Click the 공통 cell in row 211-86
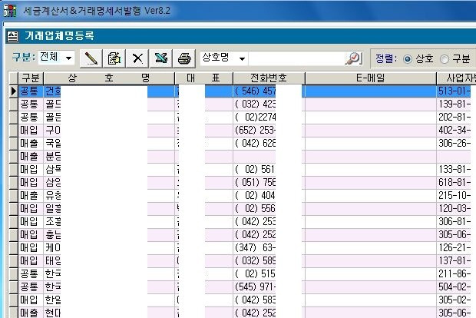Screen dimensions: 476x318 point(31,274)
